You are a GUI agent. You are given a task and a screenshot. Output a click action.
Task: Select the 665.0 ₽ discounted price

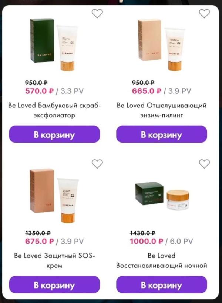coord(147,91)
